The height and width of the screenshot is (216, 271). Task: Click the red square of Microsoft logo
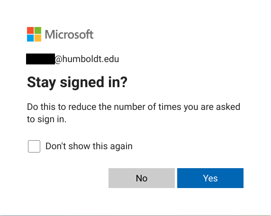click(30, 30)
